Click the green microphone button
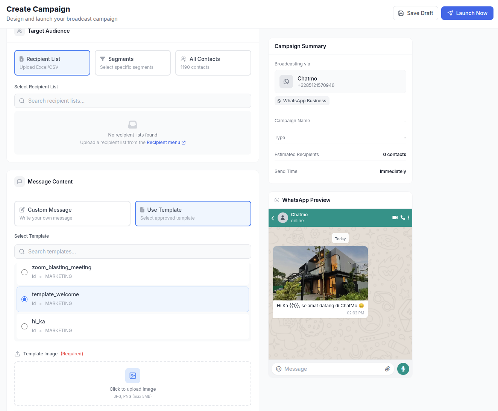 [403, 369]
